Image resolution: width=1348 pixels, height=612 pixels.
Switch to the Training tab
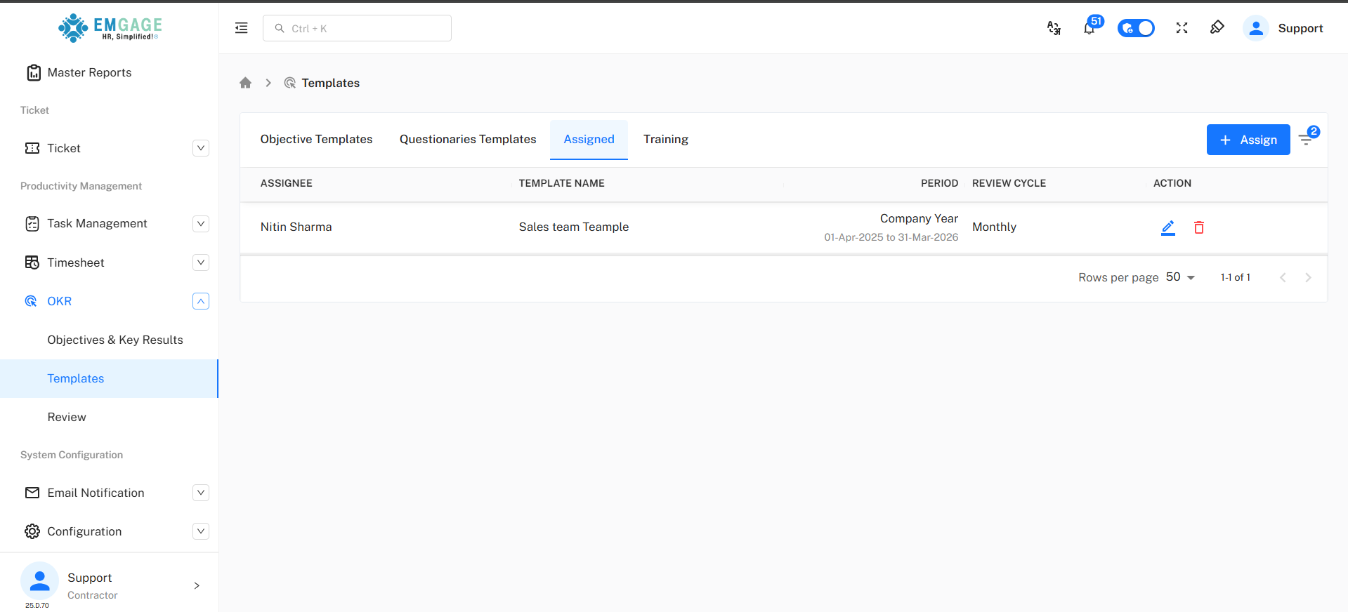click(x=665, y=139)
